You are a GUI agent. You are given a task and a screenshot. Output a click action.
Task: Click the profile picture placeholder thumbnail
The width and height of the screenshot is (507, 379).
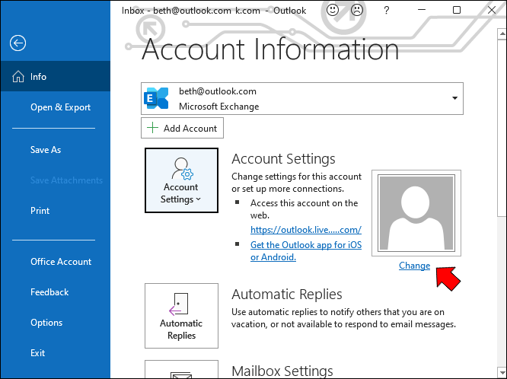(416, 213)
